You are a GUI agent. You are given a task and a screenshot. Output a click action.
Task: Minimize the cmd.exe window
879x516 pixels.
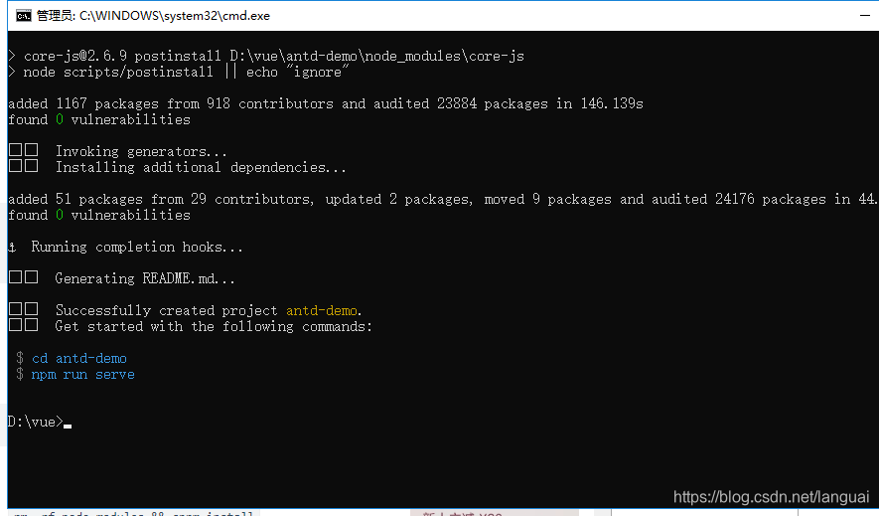click(865, 15)
